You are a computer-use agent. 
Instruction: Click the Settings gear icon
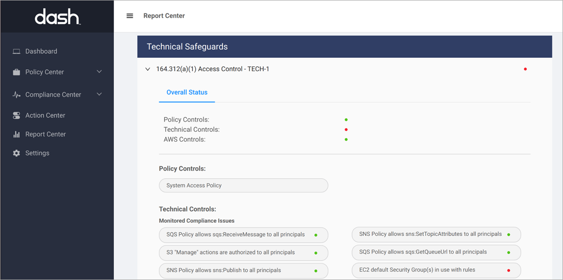point(16,153)
